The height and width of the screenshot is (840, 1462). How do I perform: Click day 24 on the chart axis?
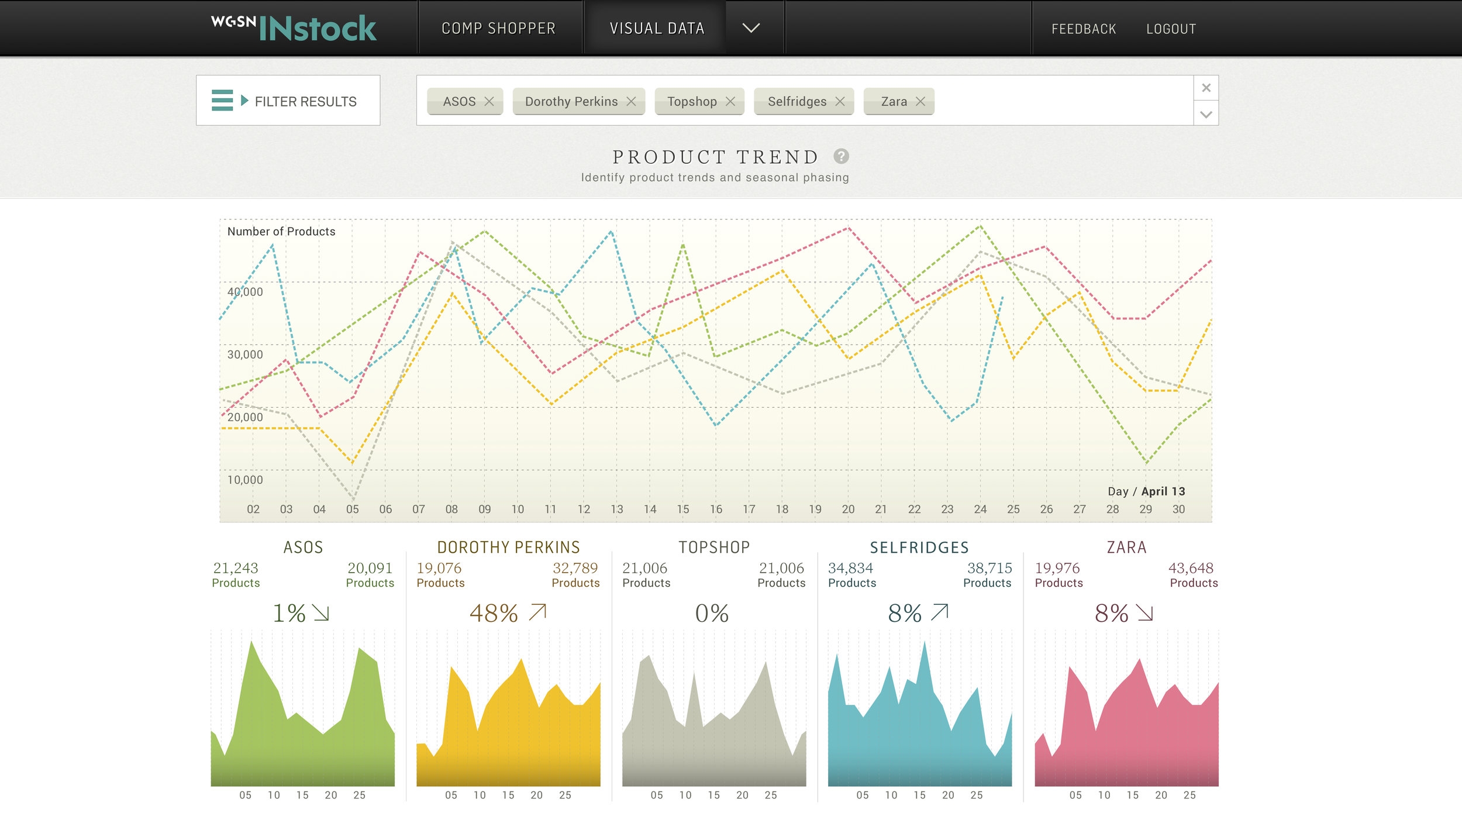click(980, 509)
